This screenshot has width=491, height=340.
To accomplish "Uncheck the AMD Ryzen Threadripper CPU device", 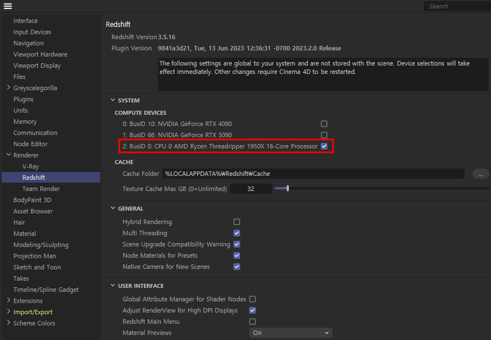I will coord(324,146).
